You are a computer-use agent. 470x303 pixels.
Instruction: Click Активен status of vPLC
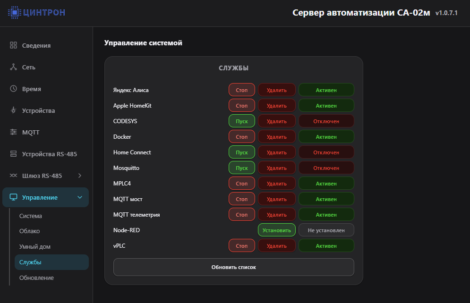[326, 245]
